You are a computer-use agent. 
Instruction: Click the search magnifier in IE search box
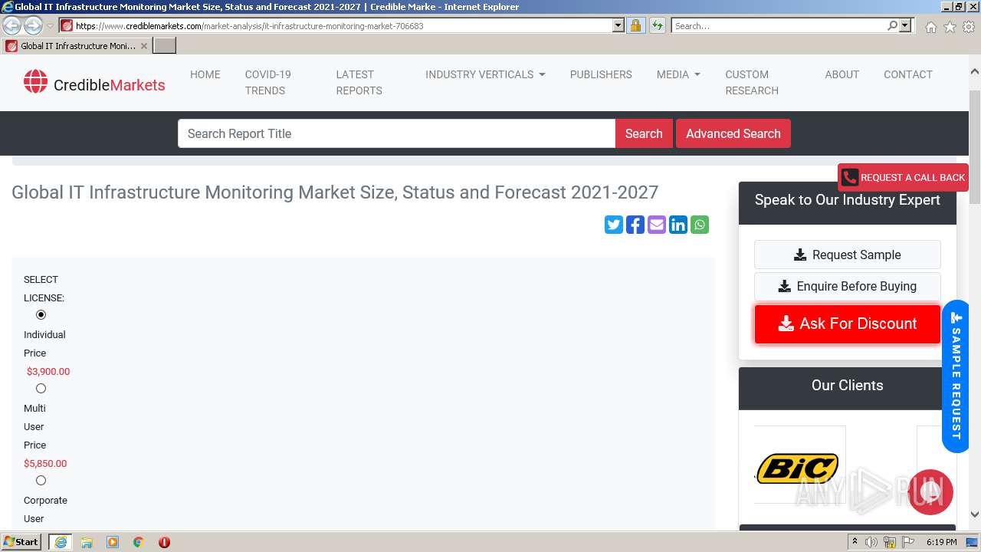(x=892, y=25)
